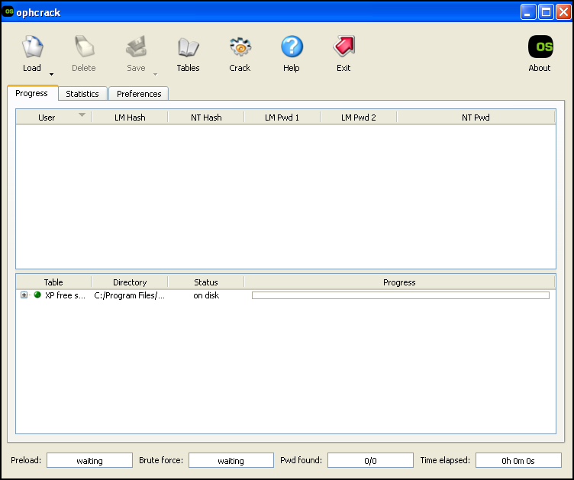574x480 pixels.
Task: Minimize the ophcrack window
Action: pos(528,12)
